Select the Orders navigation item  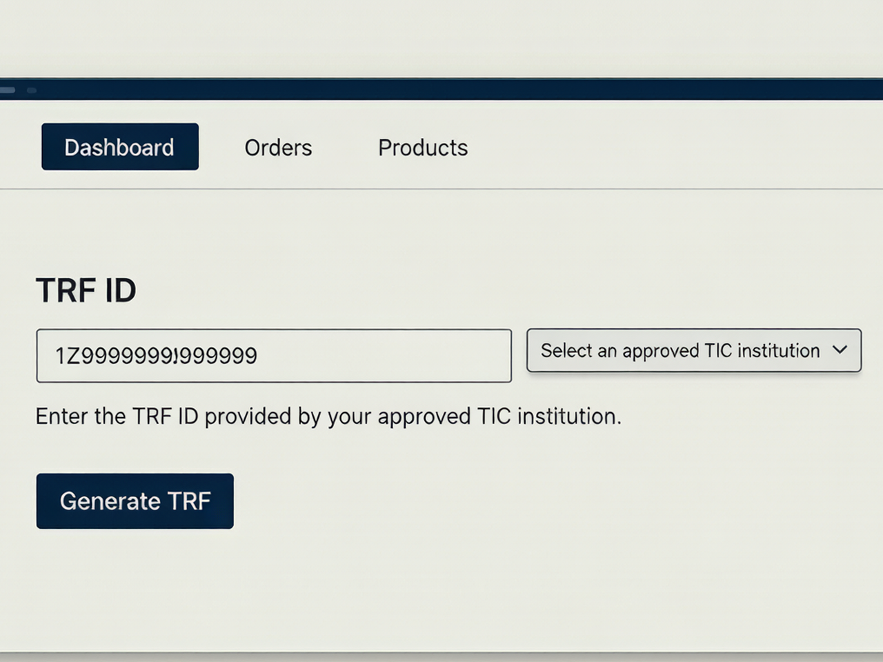pyautogui.click(x=278, y=148)
